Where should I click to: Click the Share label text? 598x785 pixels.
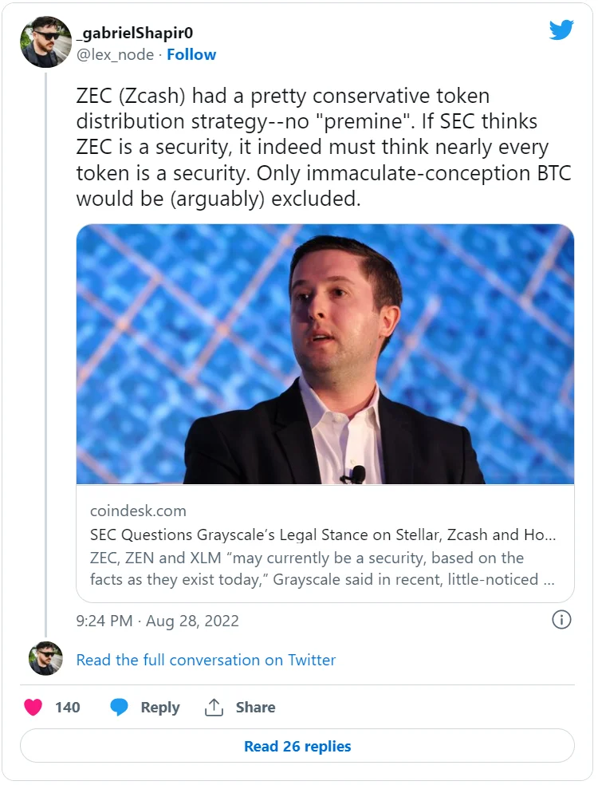pyautogui.click(x=255, y=707)
